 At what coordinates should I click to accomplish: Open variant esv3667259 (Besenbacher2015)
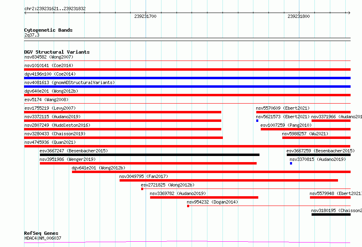tap(321, 151)
